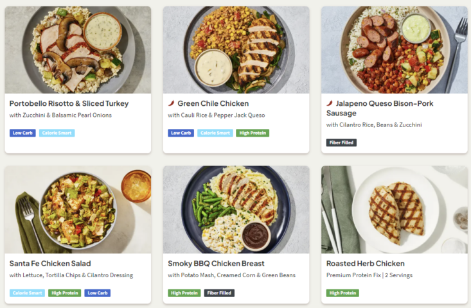Screen dimensions: 471x308
Task: Click the Portobello Risotto & Sliced Turkey title
Action: (69, 103)
